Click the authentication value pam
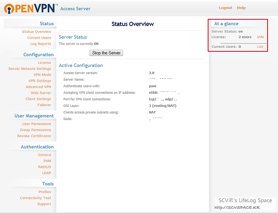Image resolution: width=278 pixels, height=213 pixels. [153, 86]
